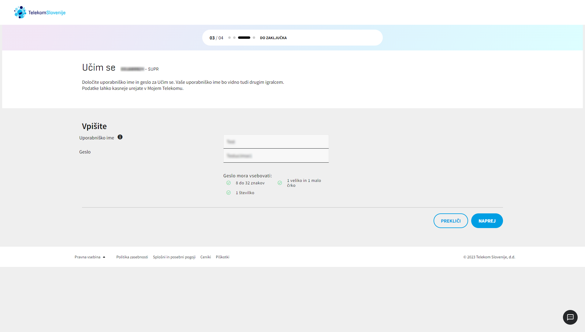Click the 03 / 04 step counter
This screenshot has height=332, width=585.
pos(216,38)
